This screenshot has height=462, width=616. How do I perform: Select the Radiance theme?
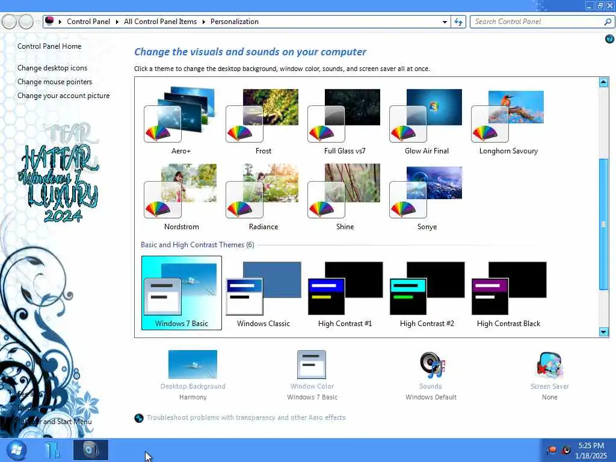click(262, 197)
